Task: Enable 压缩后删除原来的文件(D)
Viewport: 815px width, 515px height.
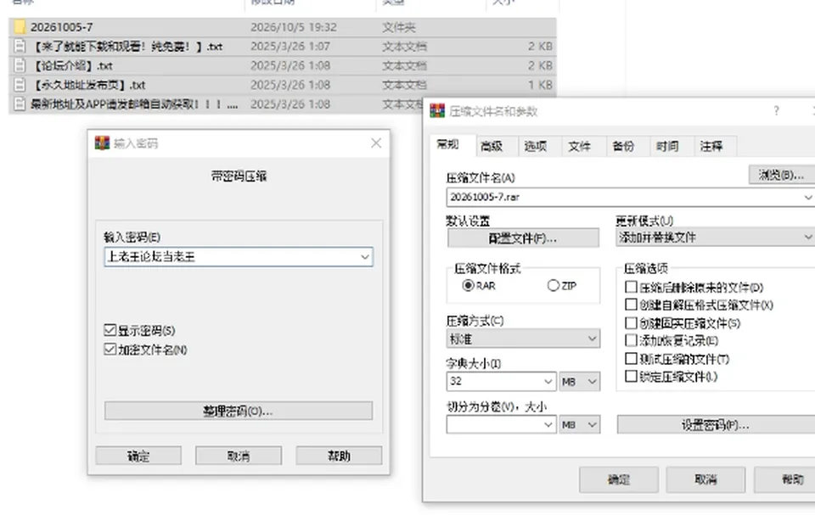Action: tap(631, 287)
